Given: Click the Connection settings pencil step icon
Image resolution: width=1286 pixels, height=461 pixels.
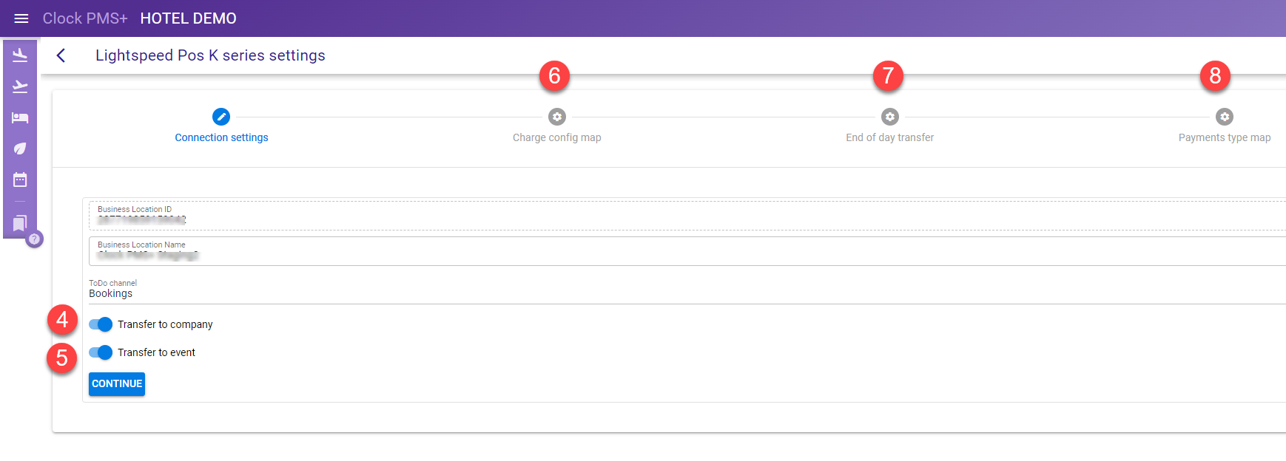Looking at the screenshot, I should tap(221, 117).
